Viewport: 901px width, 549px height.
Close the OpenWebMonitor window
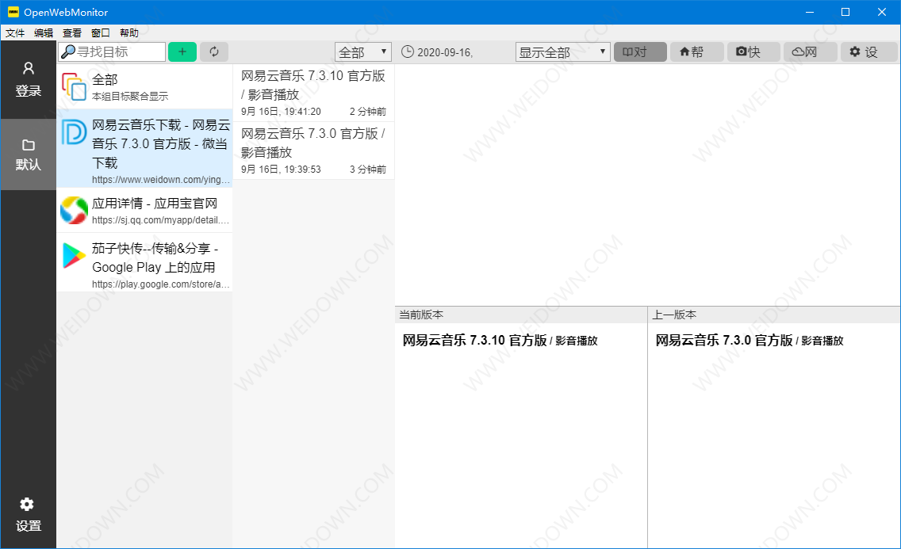[881, 12]
